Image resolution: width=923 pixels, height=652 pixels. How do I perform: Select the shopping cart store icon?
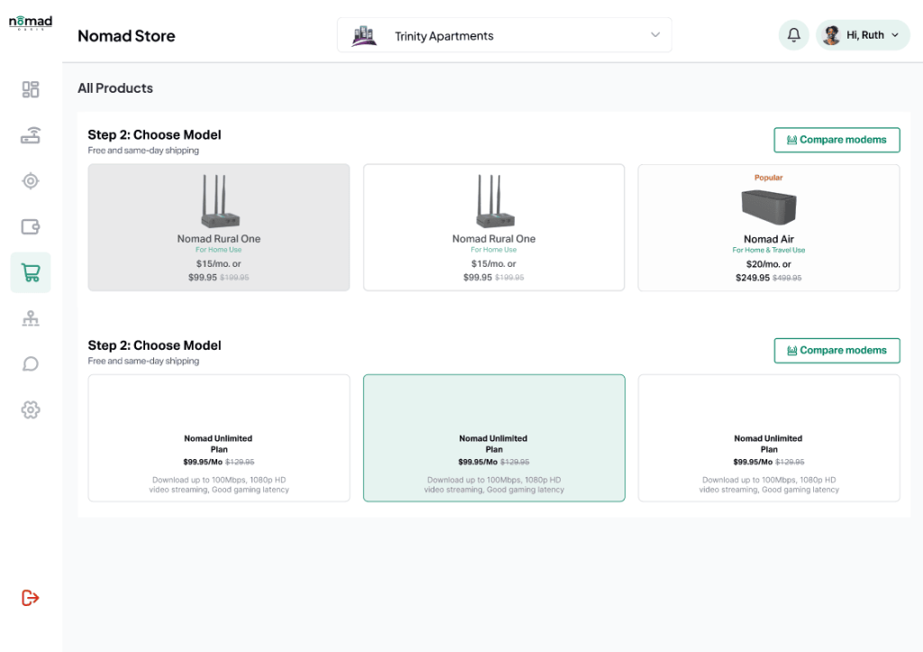30,271
